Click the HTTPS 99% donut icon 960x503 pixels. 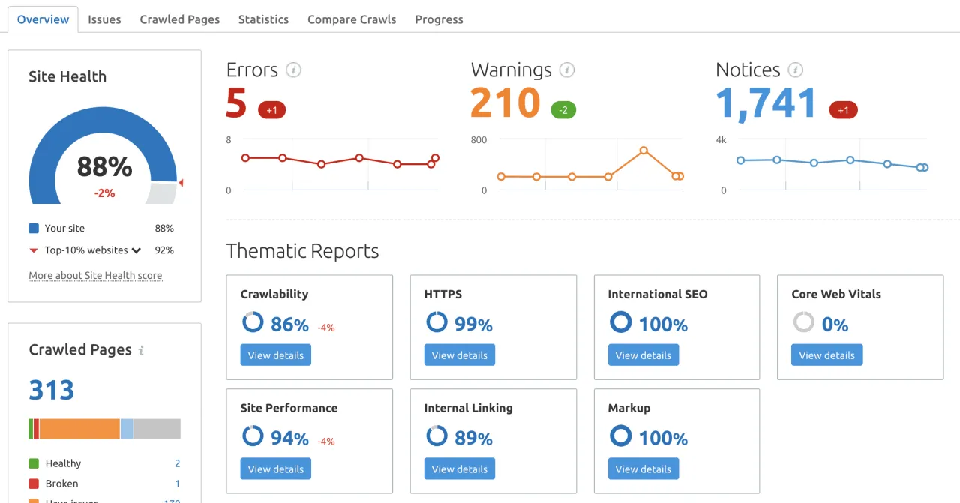tap(436, 322)
